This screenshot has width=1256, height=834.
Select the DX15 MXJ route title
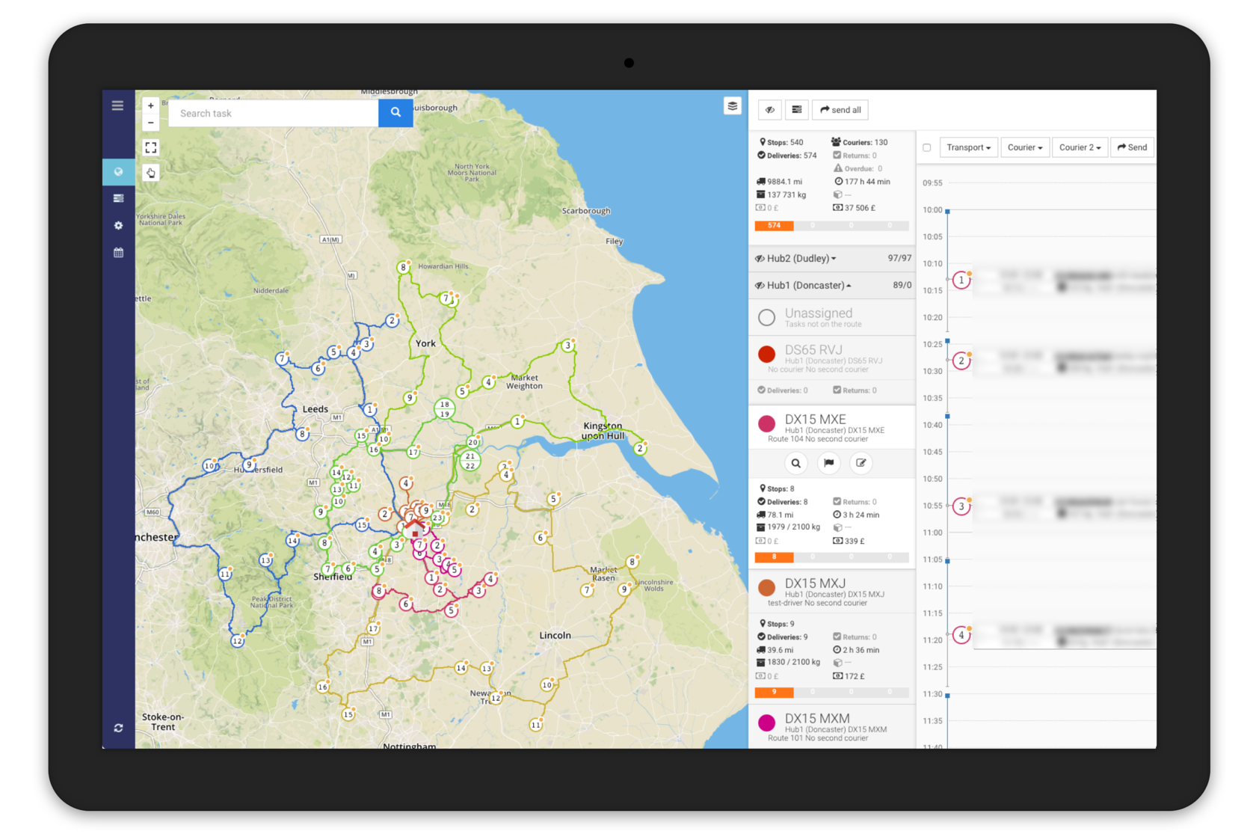[815, 583]
